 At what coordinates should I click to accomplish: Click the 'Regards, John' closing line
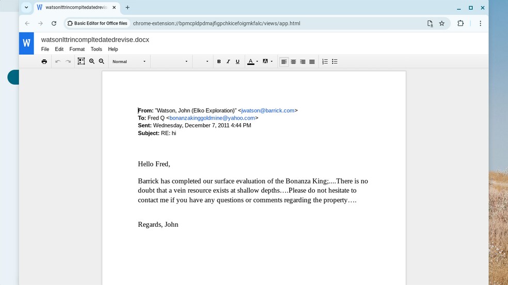pos(158,225)
